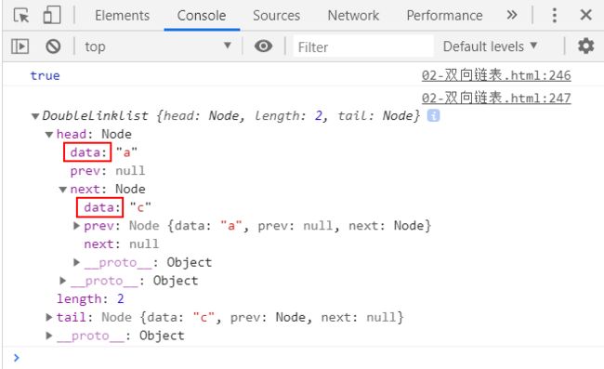Collapse the DoubleLinklist object tree
604x369 pixels.
click(35, 116)
